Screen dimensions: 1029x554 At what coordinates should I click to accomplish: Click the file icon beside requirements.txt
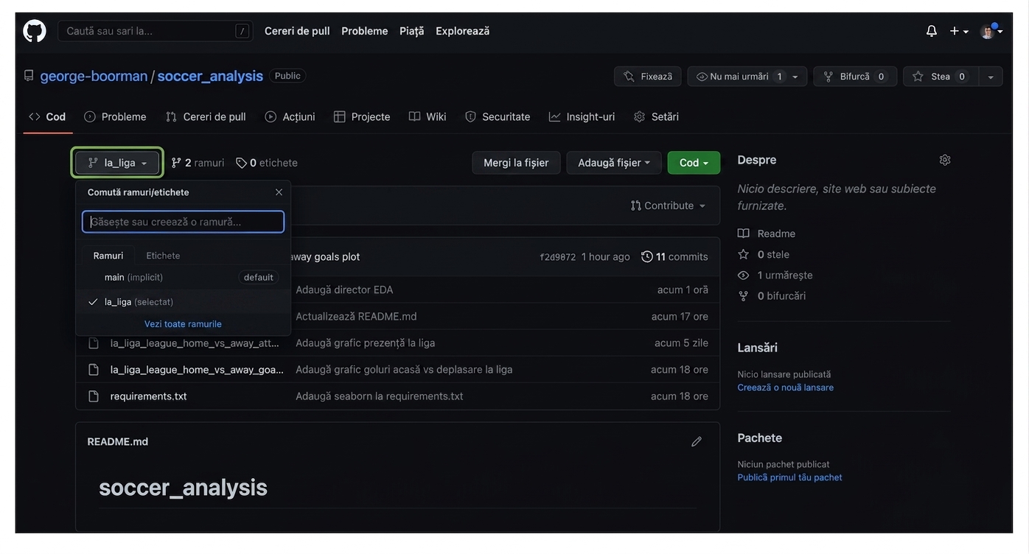(94, 396)
